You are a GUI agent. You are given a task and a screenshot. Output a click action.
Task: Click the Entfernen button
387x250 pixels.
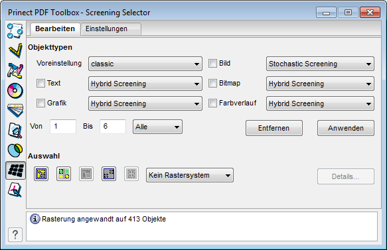click(274, 128)
